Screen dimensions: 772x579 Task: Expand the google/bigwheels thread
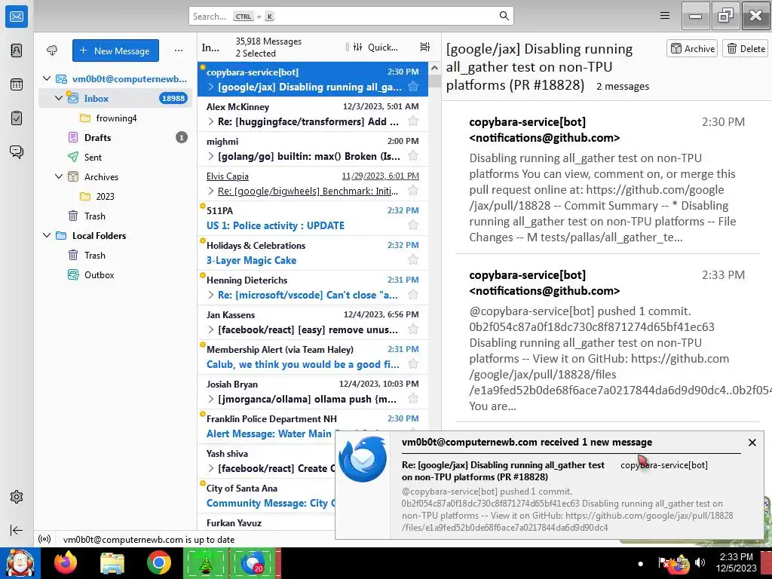pos(211,191)
